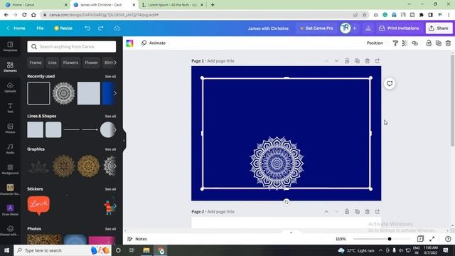Lock the selected element via top toolbar

tap(429, 43)
